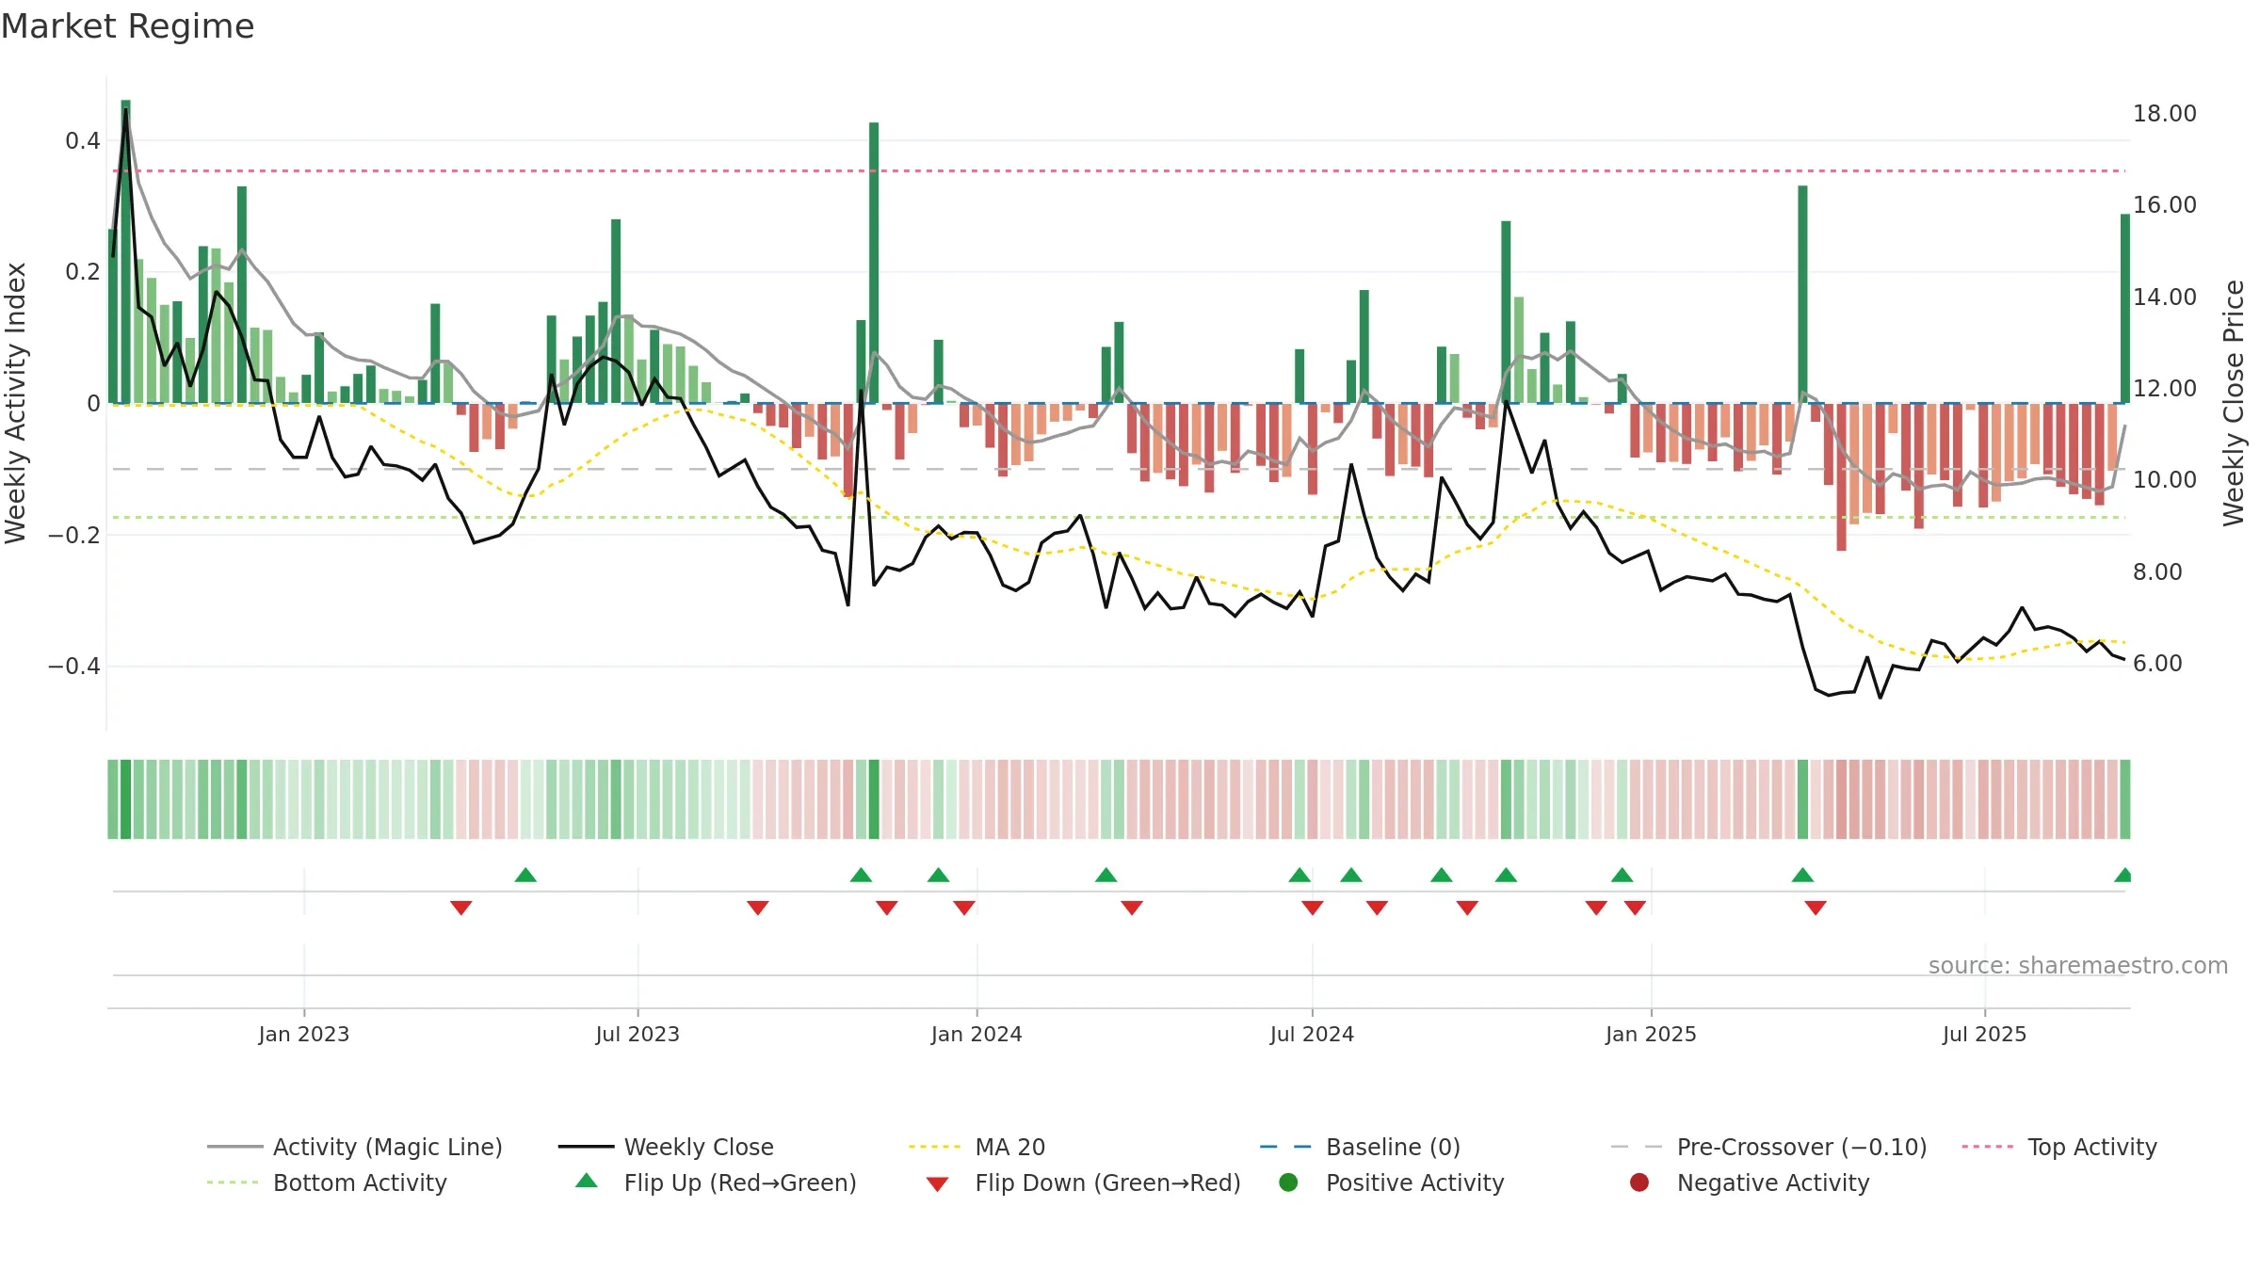Image resolution: width=2260 pixels, height=1271 pixels.
Task: Click the Jan 2024 x-axis label
Action: tap(977, 1034)
